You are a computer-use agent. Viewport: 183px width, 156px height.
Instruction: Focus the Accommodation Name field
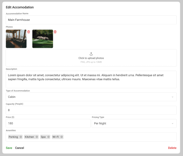coord(91,20)
